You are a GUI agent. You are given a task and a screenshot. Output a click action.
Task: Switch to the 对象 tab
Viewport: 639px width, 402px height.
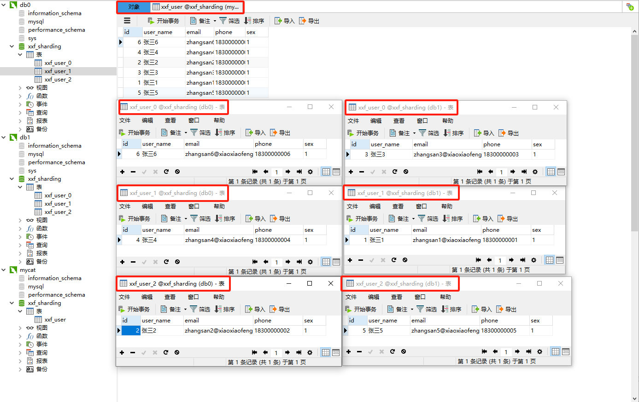pyautogui.click(x=134, y=7)
